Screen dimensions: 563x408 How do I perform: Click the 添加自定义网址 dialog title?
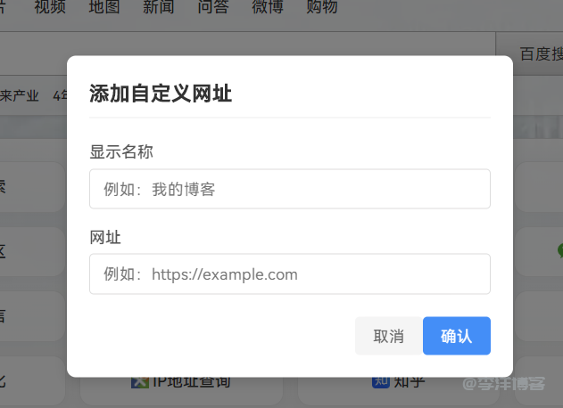[161, 94]
